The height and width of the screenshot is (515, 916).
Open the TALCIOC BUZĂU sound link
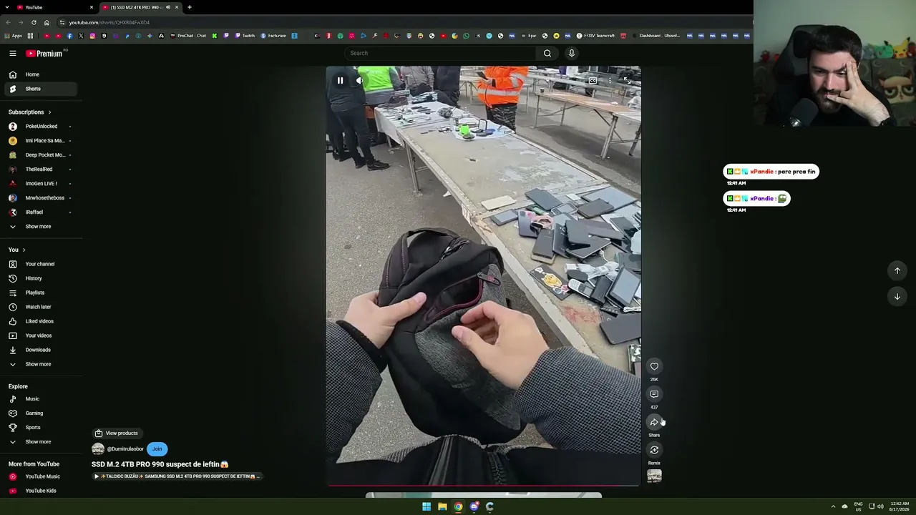177,476
